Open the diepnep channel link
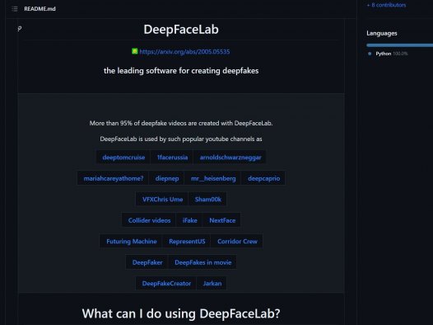Image resolution: width=433 pixels, height=325 pixels. [x=167, y=178]
